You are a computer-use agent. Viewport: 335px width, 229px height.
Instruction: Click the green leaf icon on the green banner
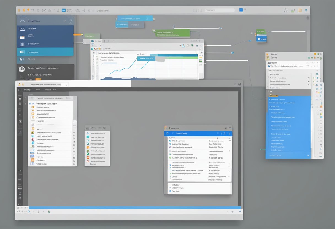153,31
